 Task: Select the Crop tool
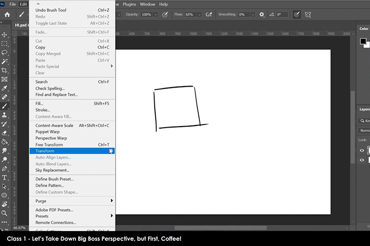point(4,70)
